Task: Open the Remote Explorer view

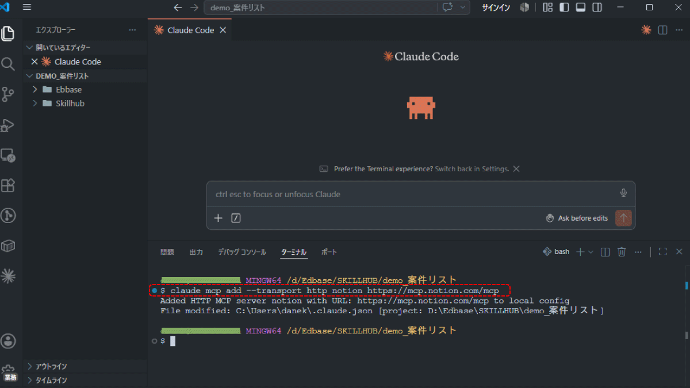Action: 8,155
